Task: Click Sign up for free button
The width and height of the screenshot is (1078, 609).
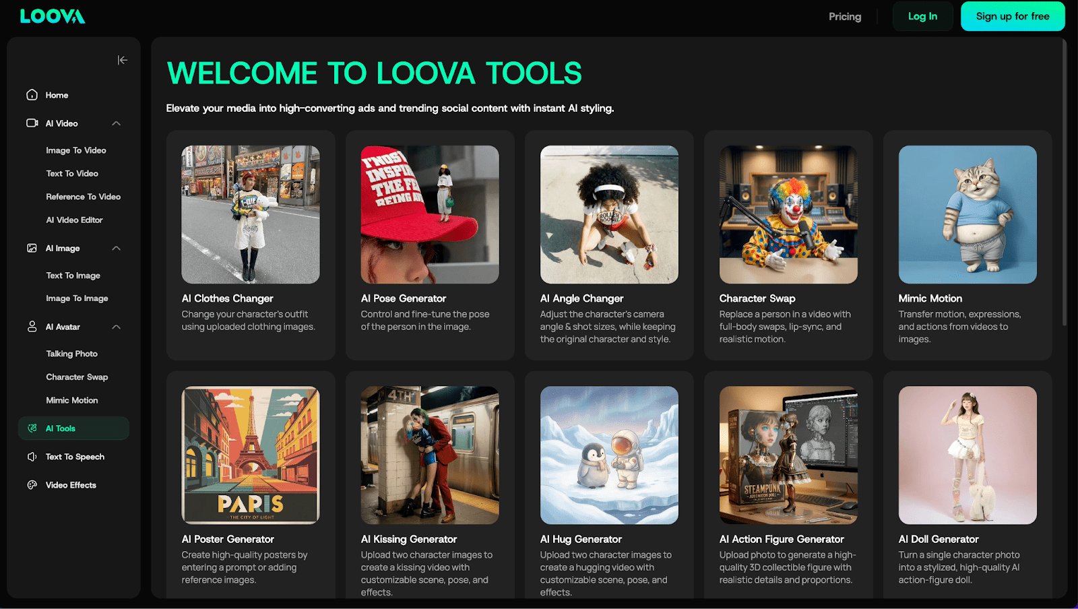Action: [x=1013, y=16]
